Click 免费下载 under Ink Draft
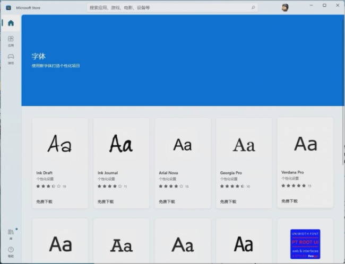Image resolution: width=345 pixels, height=264 pixels. click(x=44, y=201)
